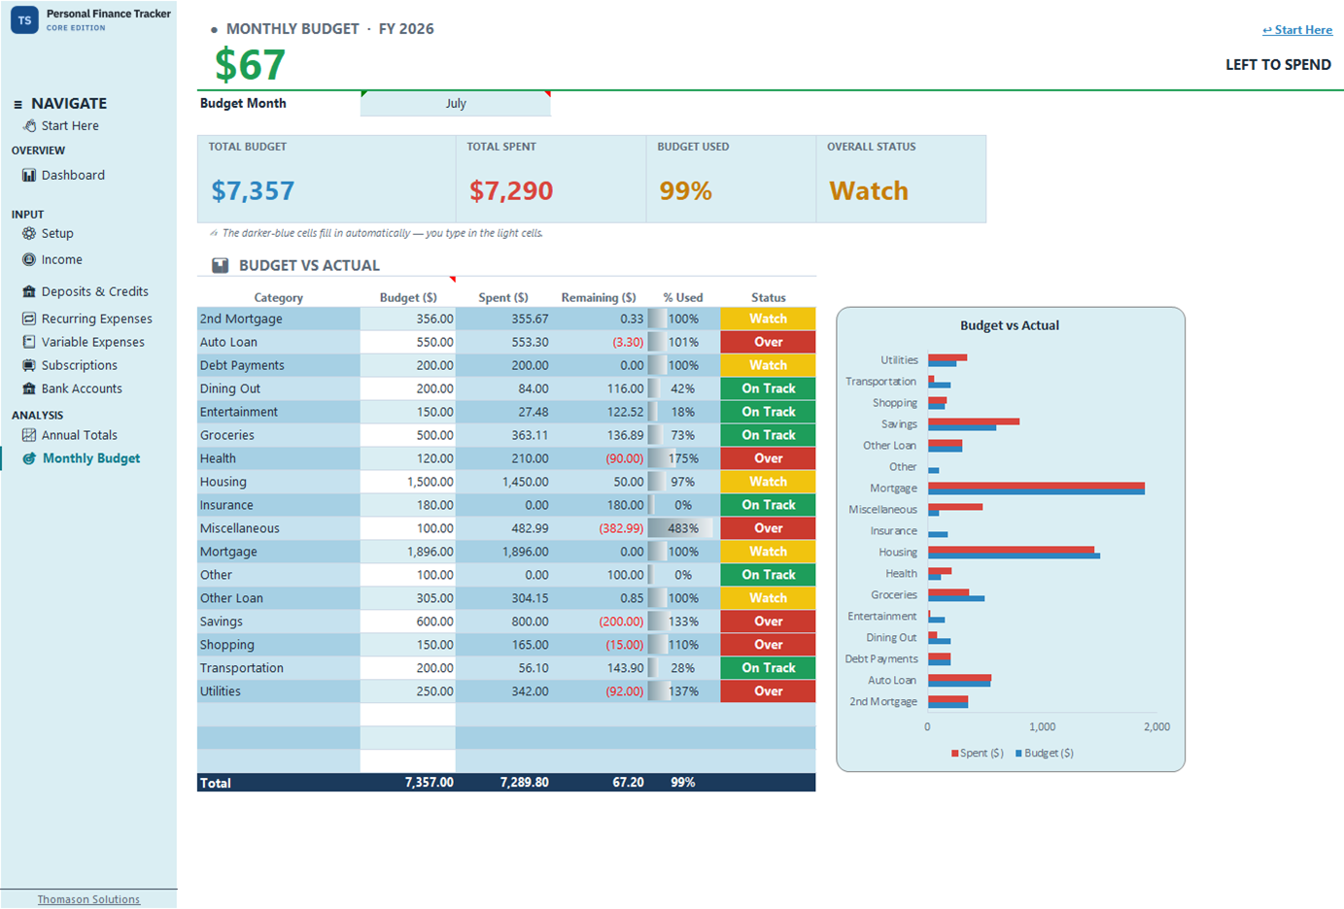Click the 2nd Mortgage Watch status
This screenshot has height=909, width=1344.
[768, 319]
